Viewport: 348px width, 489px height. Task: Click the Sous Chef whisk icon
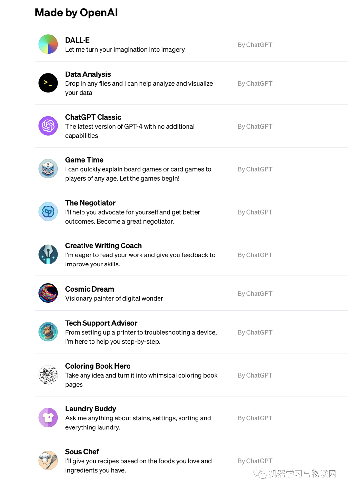[x=48, y=460]
